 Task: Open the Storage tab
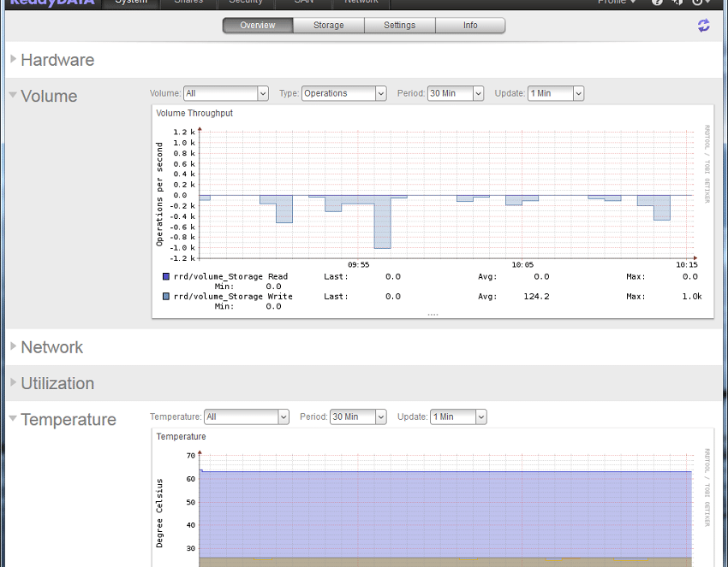pos(329,26)
